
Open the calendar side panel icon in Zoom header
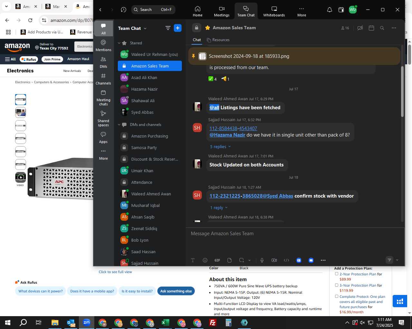[x=341, y=10]
